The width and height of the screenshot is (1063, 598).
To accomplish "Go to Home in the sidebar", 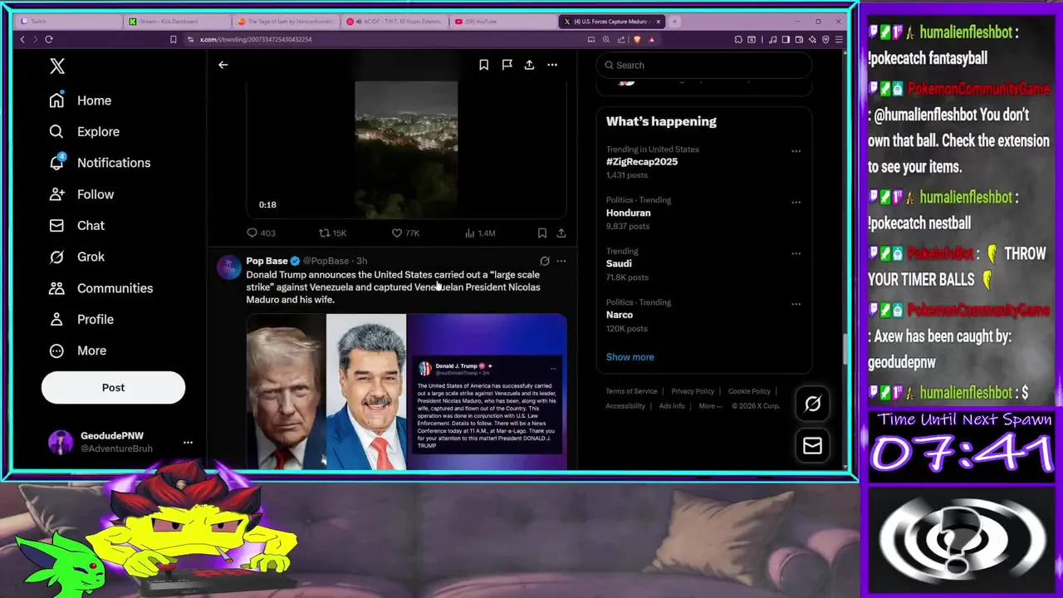I will (x=80, y=100).
